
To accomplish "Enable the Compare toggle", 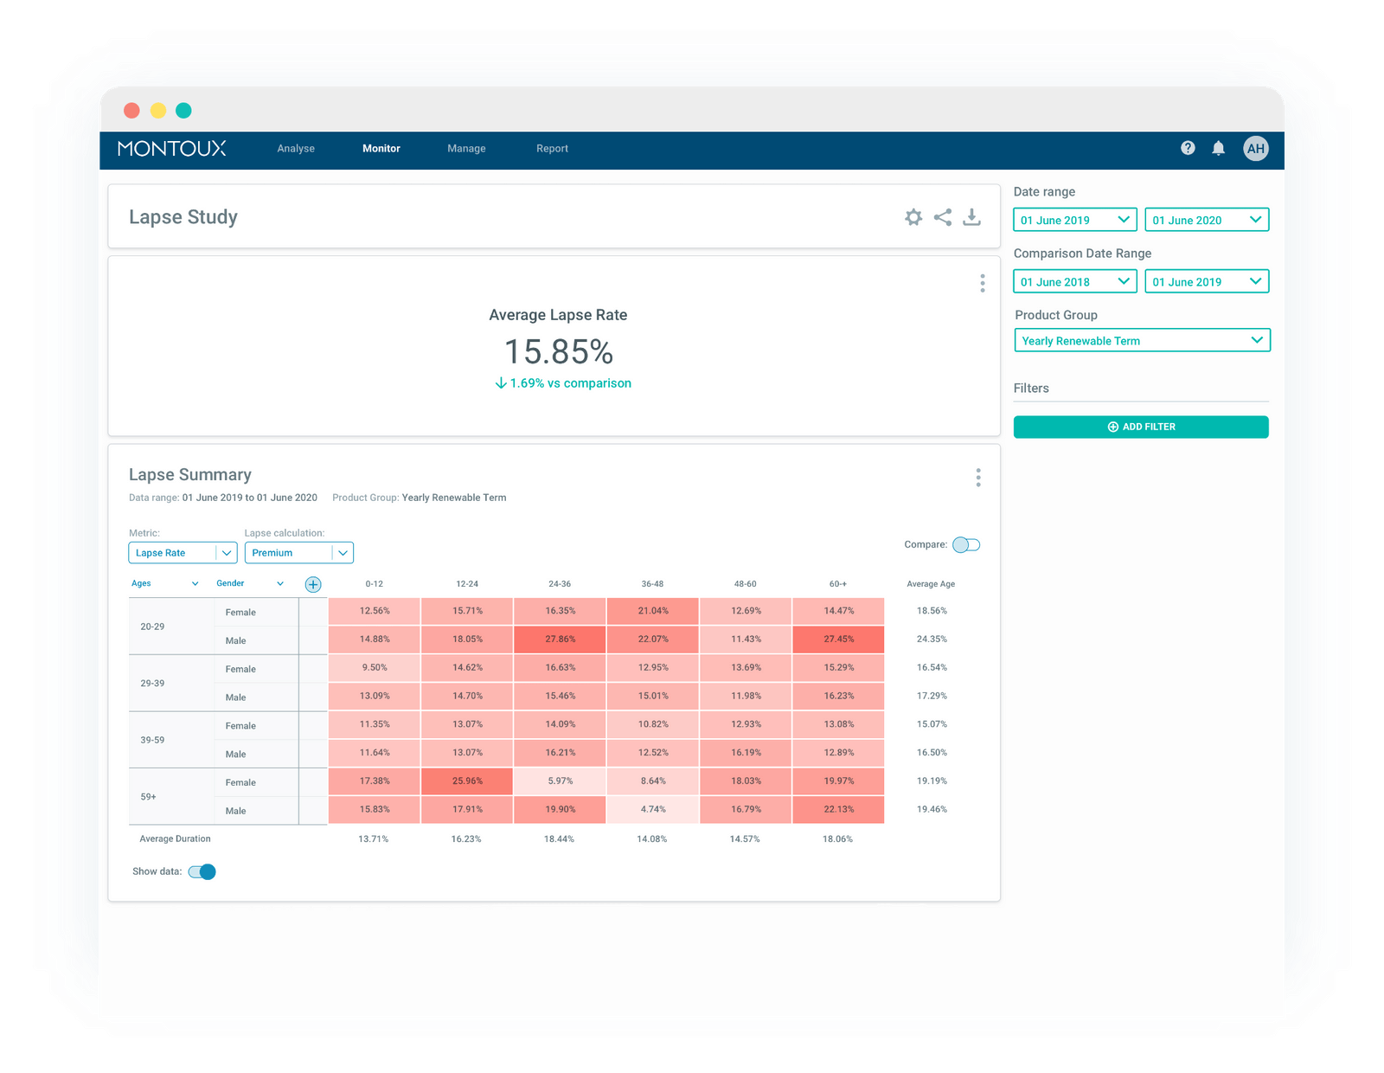I will 966,544.
